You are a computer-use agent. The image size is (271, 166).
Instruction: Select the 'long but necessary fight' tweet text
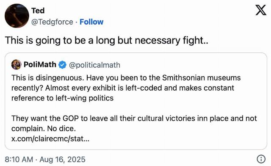click(x=107, y=41)
